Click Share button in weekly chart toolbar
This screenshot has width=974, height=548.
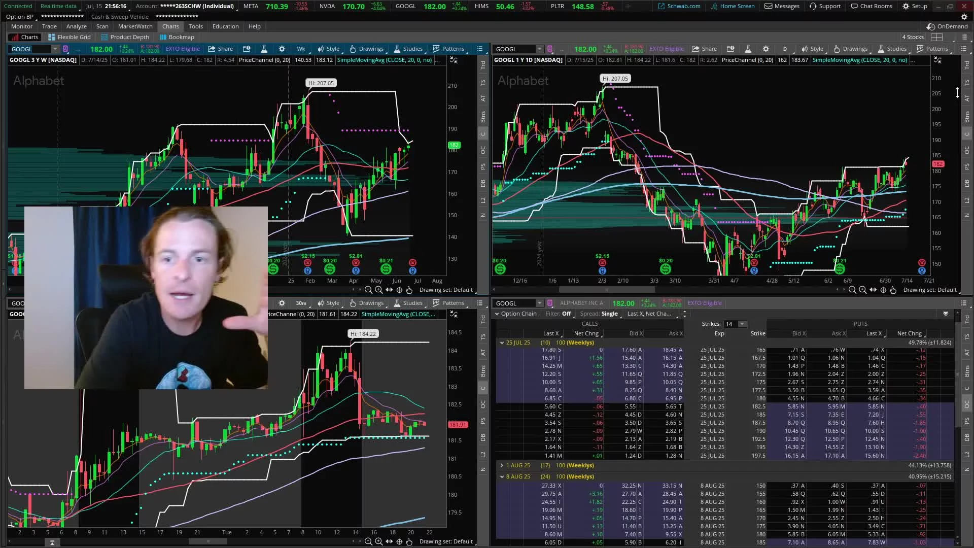coord(221,49)
